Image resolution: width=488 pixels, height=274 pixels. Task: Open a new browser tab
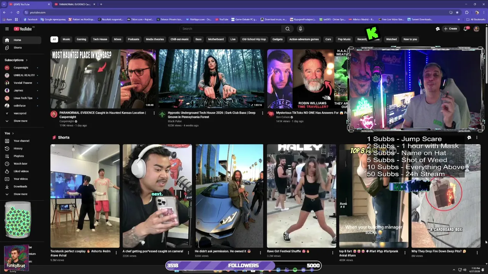click(x=101, y=4)
